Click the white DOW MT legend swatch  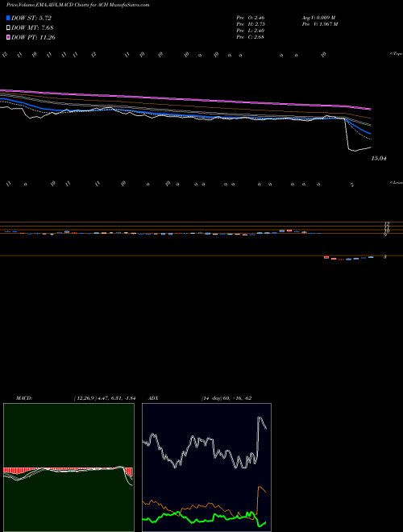pos(8,28)
